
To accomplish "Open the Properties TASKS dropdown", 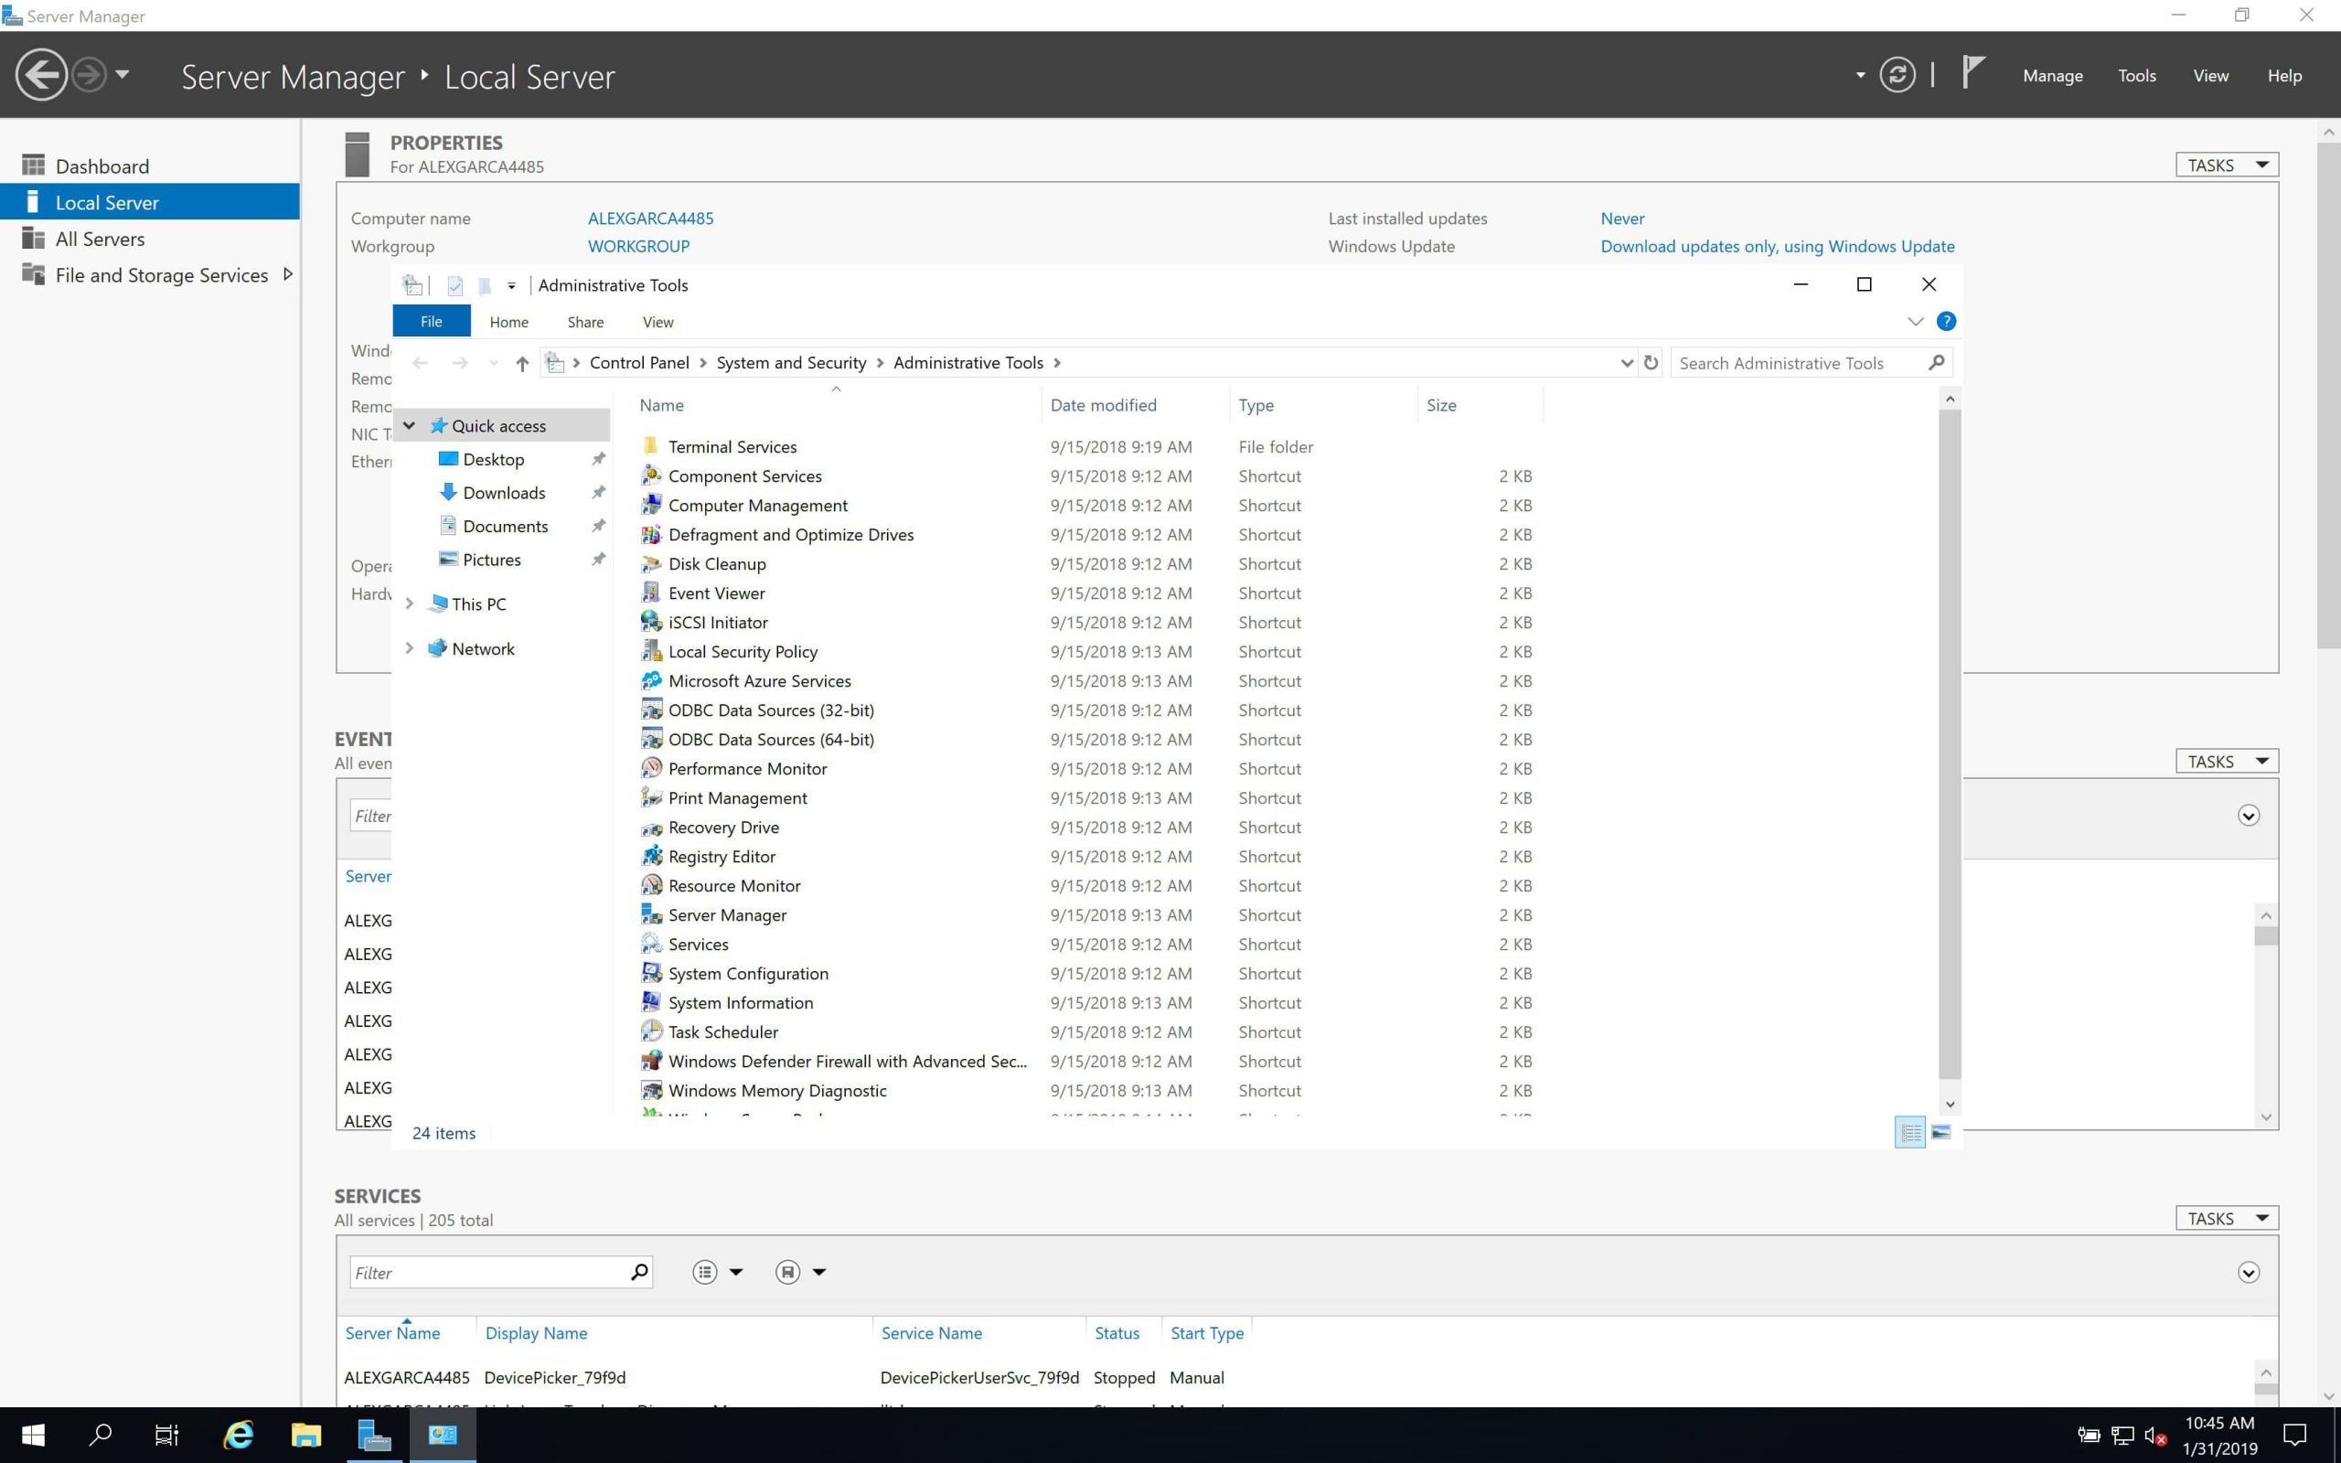I will click(x=2226, y=166).
